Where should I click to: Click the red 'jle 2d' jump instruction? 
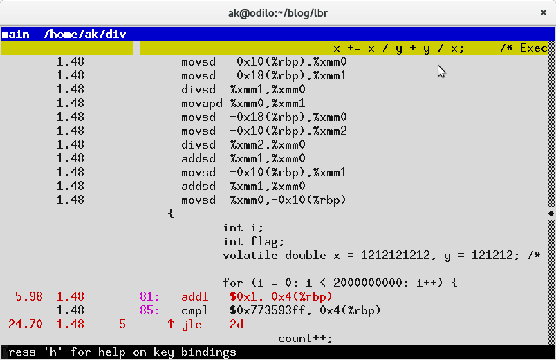(x=212, y=324)
